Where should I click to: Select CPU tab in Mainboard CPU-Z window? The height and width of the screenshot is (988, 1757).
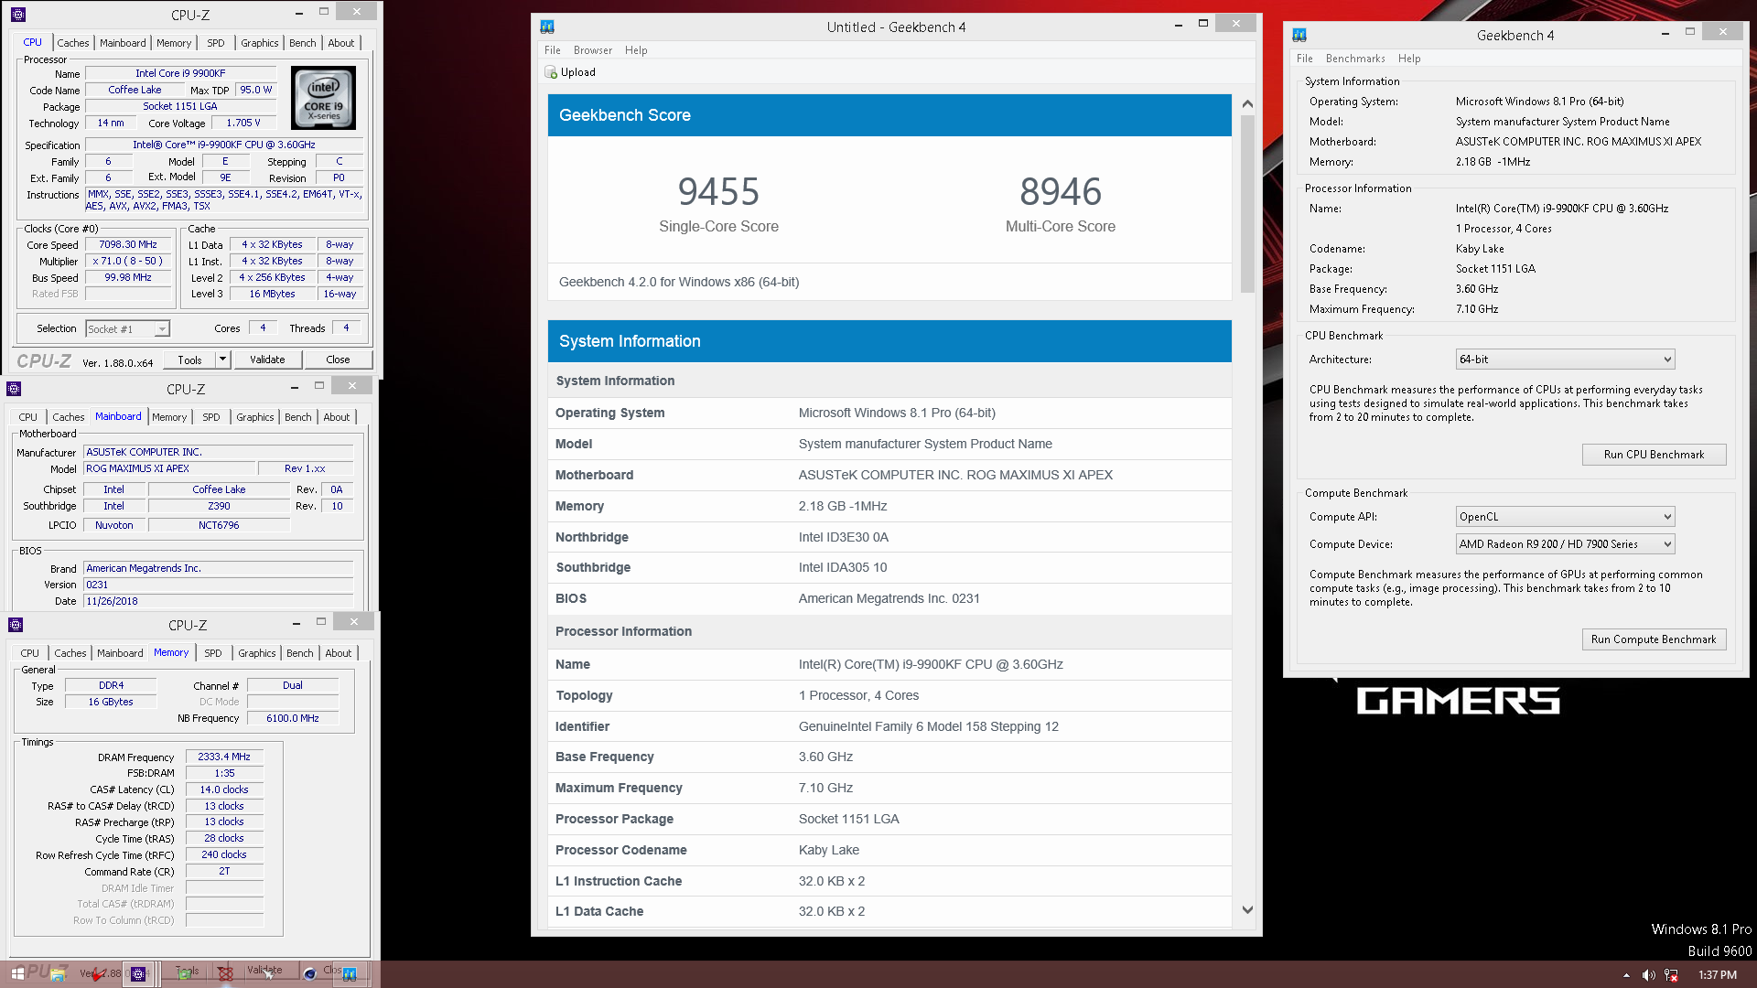click(28, 417)
